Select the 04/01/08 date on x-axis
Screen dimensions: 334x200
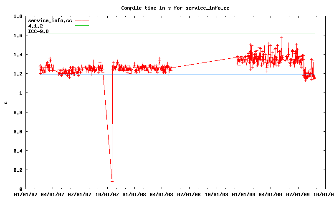tap(162, 194)
